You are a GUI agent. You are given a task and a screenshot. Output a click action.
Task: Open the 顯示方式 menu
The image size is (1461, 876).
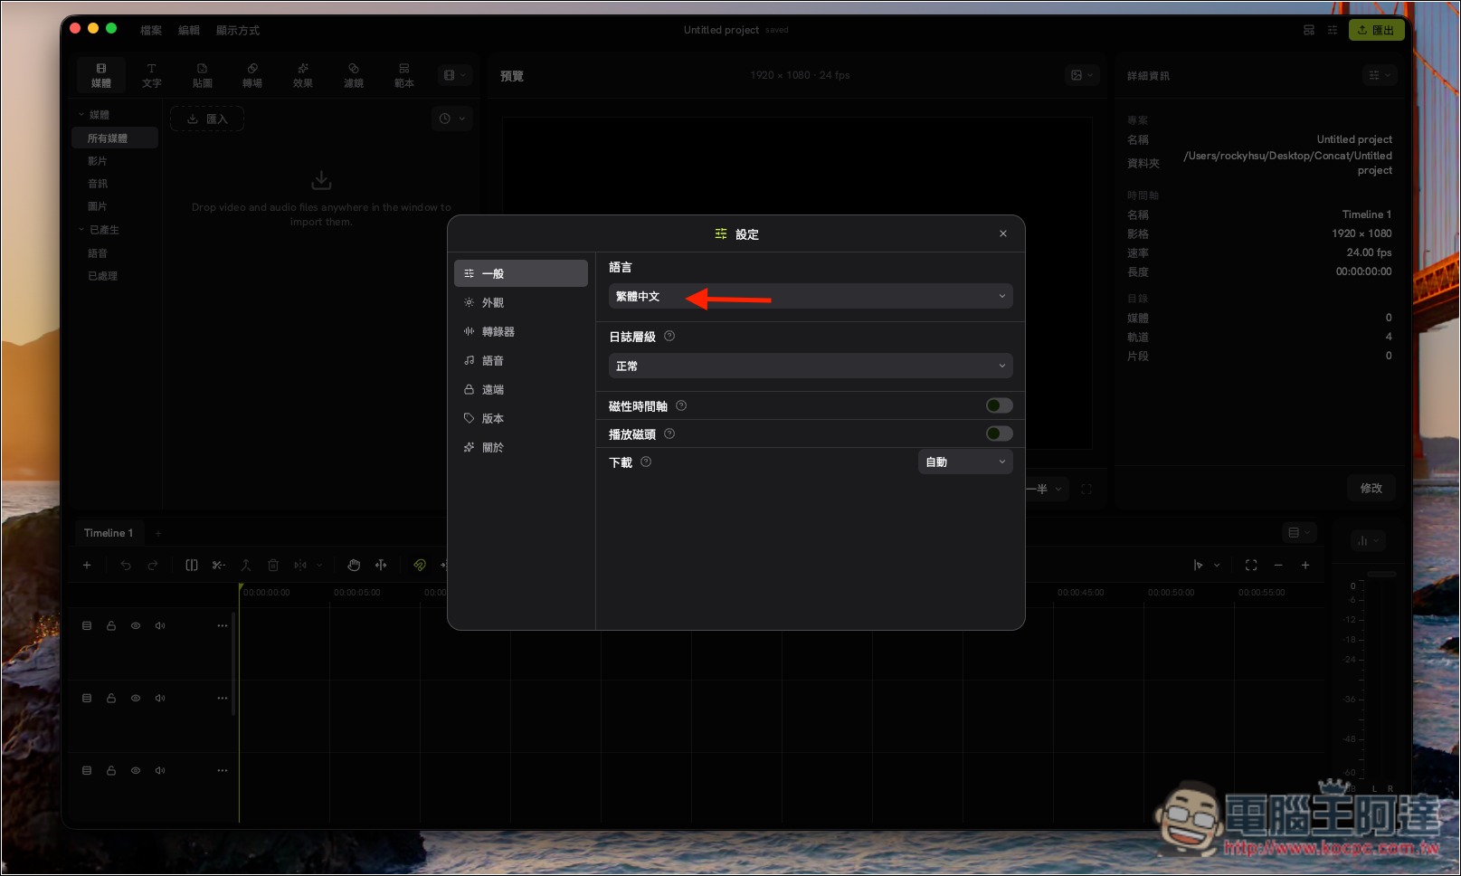(x=238, y=30)
